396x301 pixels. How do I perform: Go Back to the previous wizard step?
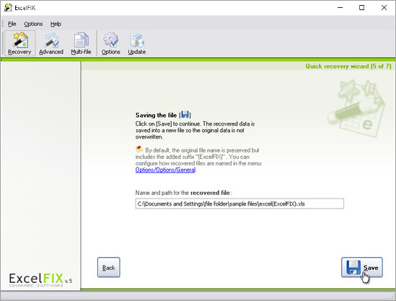(x=109, y=267)
